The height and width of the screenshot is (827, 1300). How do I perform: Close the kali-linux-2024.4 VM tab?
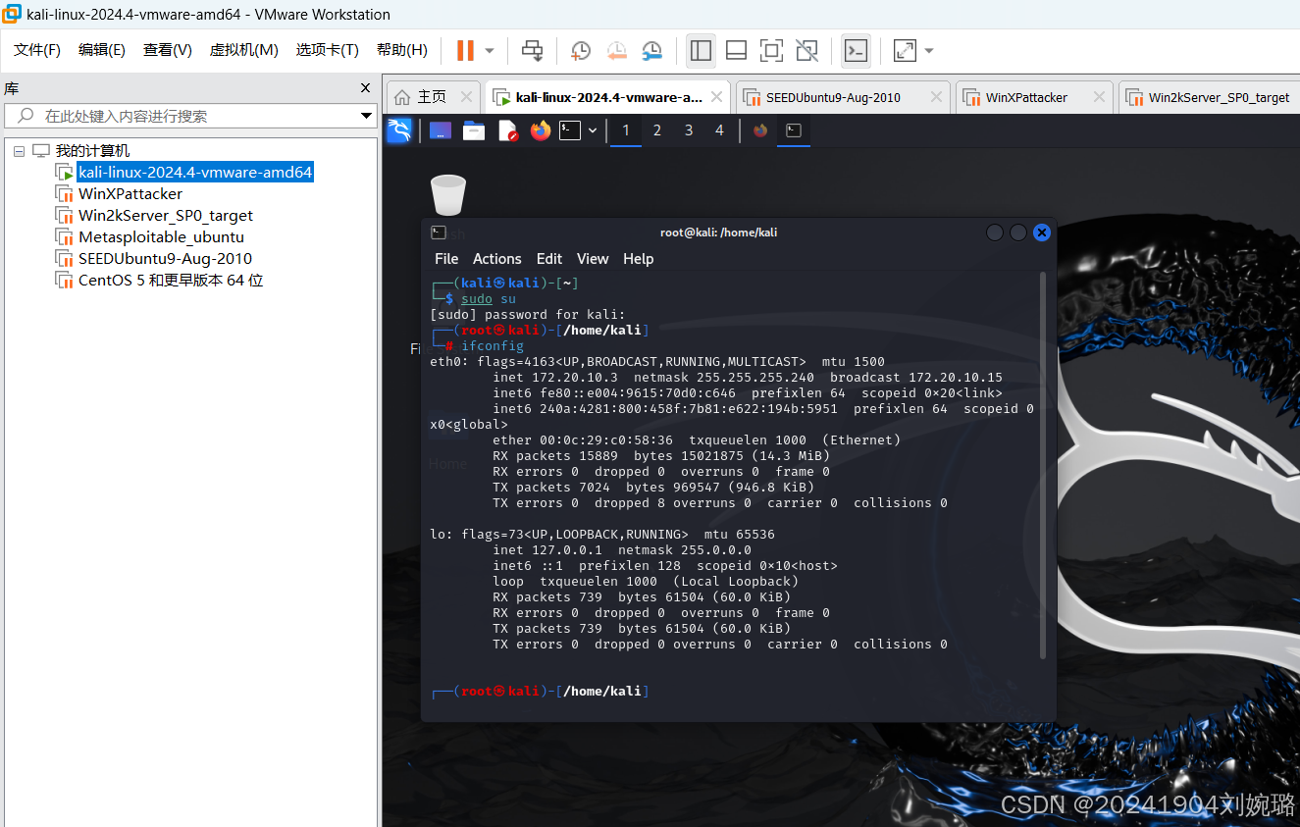tap(718, 97)
